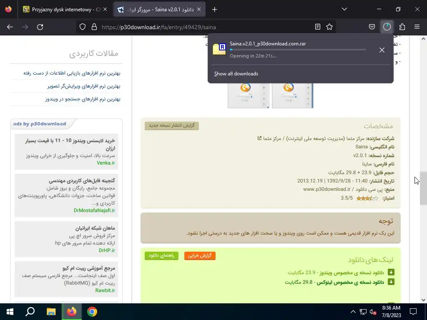The image size is (427, 320).
Task: Show hidden system tray icons
Action: pyautogui.click(x=353, y=312)
